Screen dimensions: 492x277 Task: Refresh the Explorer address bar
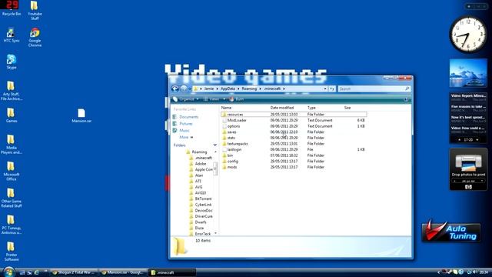[x=332, y=89]
